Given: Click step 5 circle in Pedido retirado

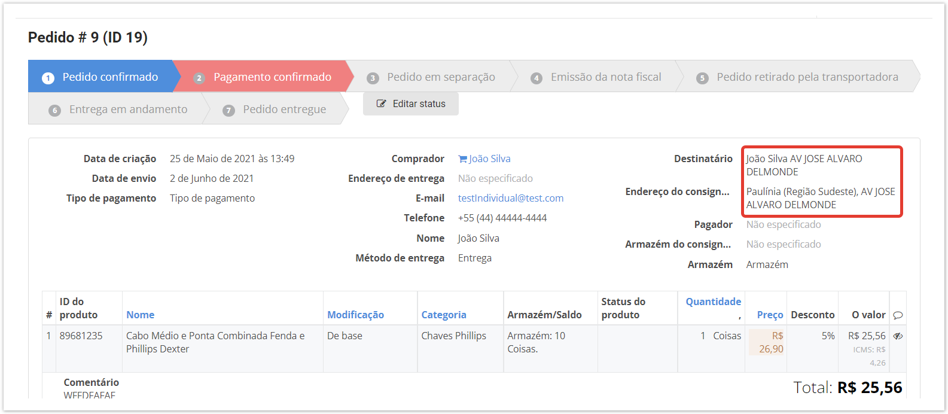Looking at the screenshot, I should click(703, 78).
